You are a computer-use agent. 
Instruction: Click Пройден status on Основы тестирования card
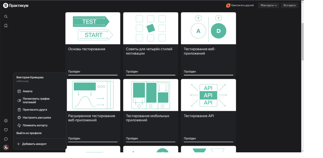point(74,72)
